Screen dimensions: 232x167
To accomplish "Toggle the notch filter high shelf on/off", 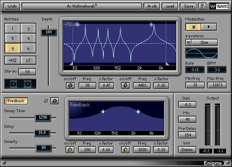I will pos(125,85).
